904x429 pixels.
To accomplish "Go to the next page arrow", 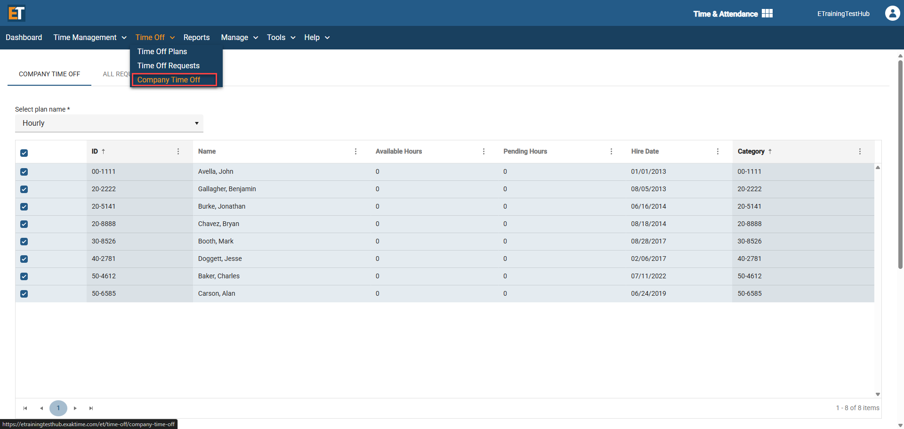I will [75, 408].
